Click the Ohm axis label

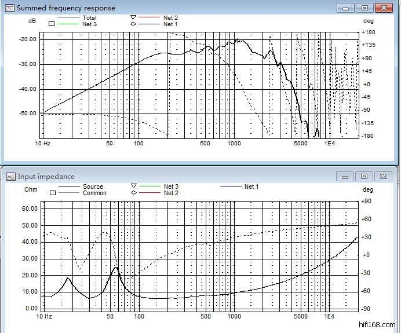point(31,189)
